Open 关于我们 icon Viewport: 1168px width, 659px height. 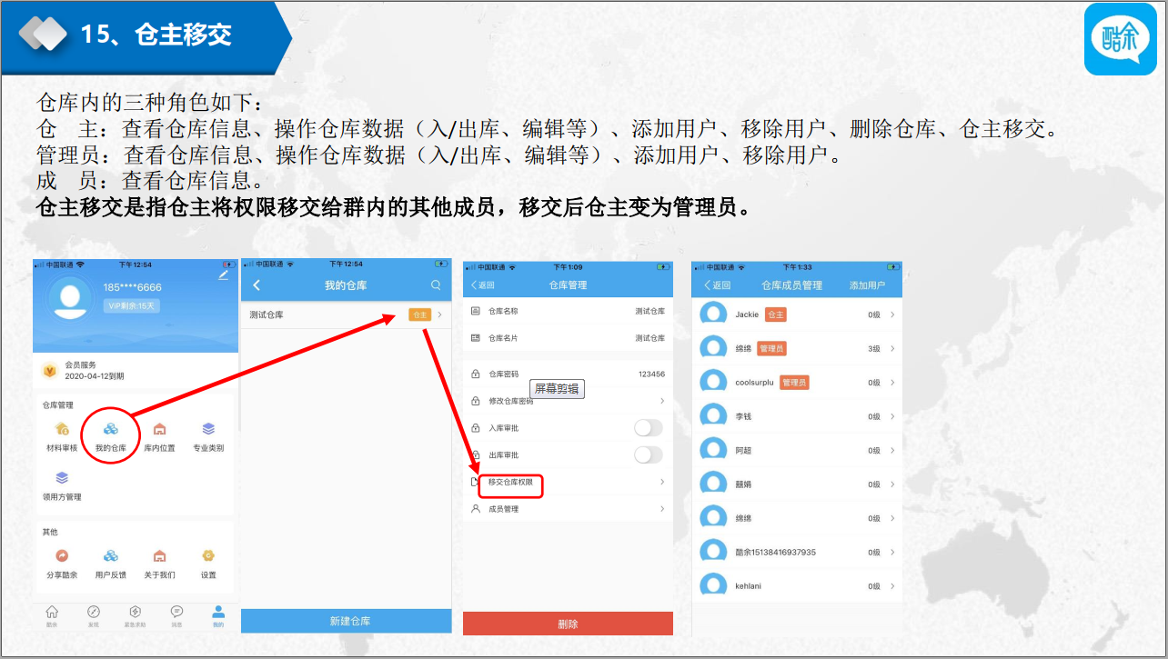tap(159, 555)
